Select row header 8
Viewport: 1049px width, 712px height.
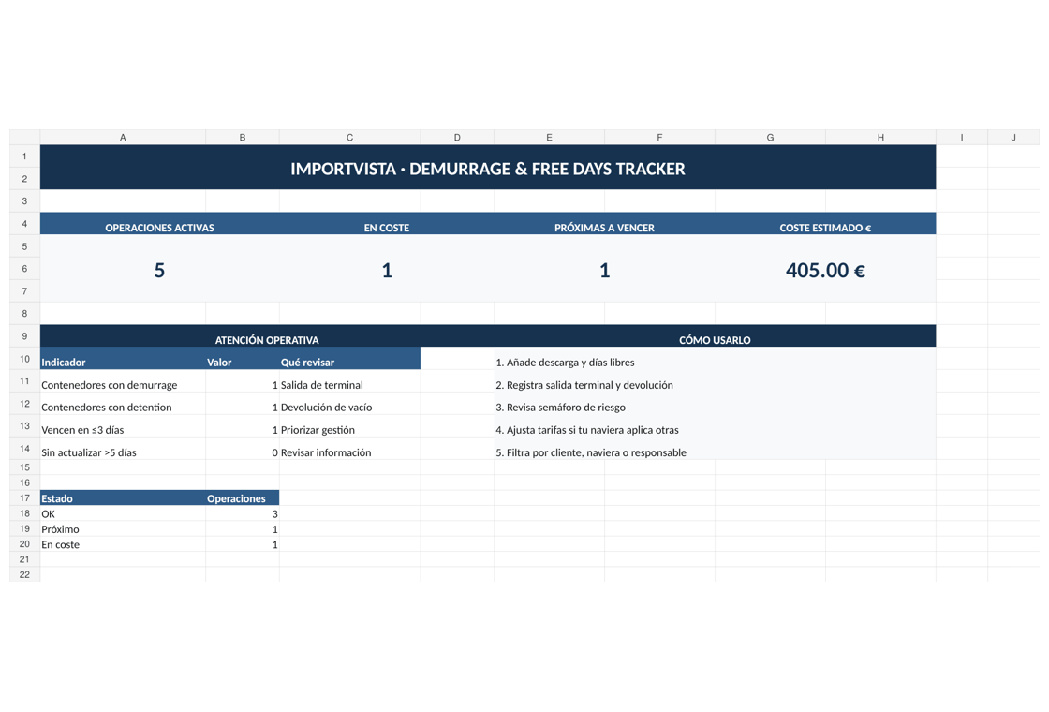tap(24, 313)
